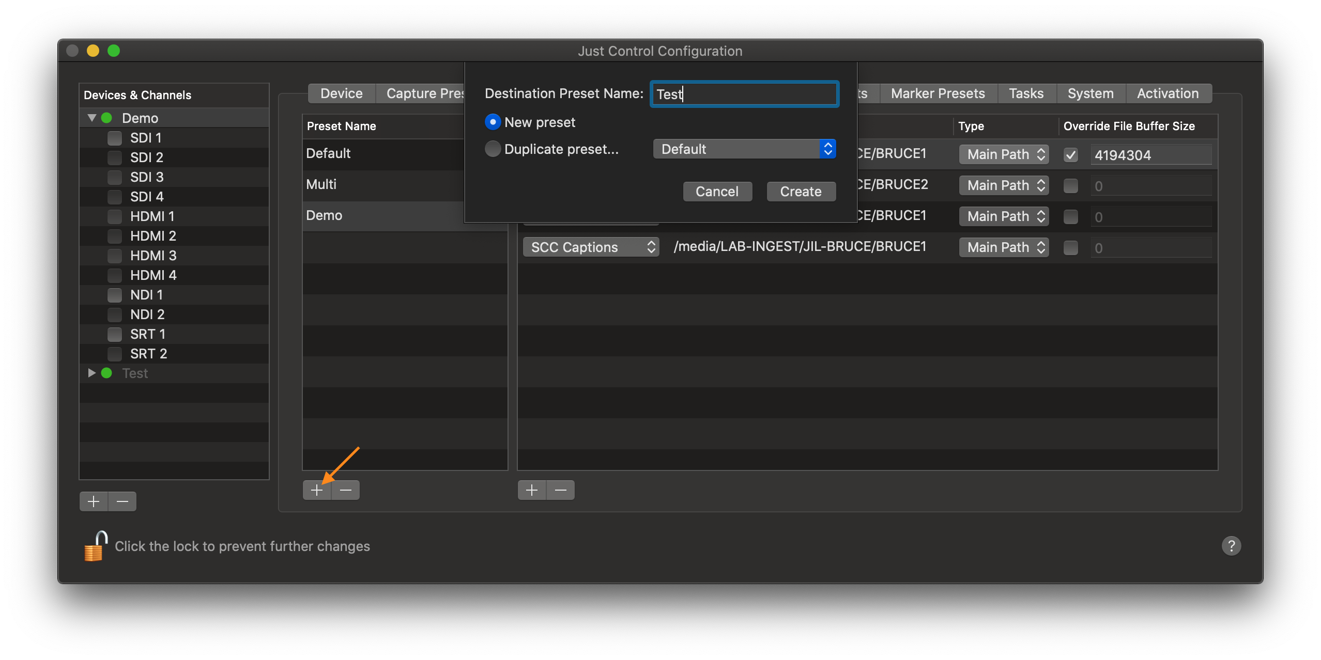This screenshot has height=660, width=1321.
Task: Add a new preset with the plus button
Action: (x=317, y=490)
